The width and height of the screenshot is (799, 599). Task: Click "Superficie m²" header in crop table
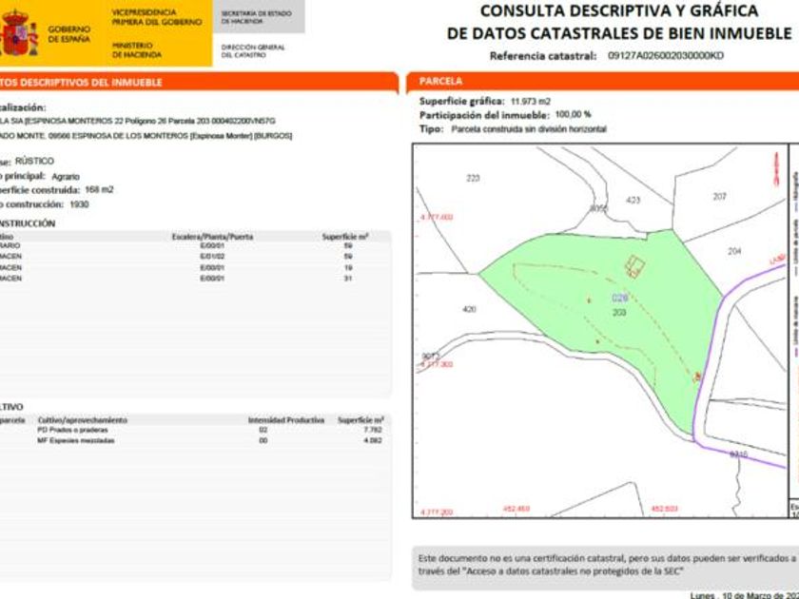coord(361,420)
